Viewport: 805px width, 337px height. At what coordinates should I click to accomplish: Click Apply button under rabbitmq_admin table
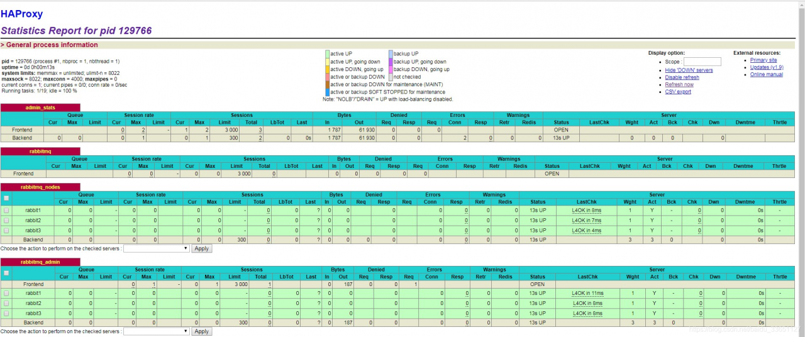tap(201, 331)
